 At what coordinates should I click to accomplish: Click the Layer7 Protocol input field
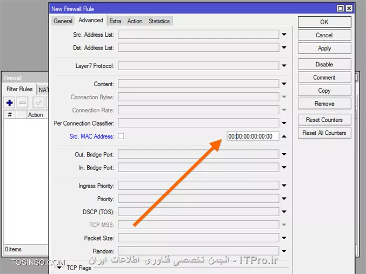click(x=198, y=66)
